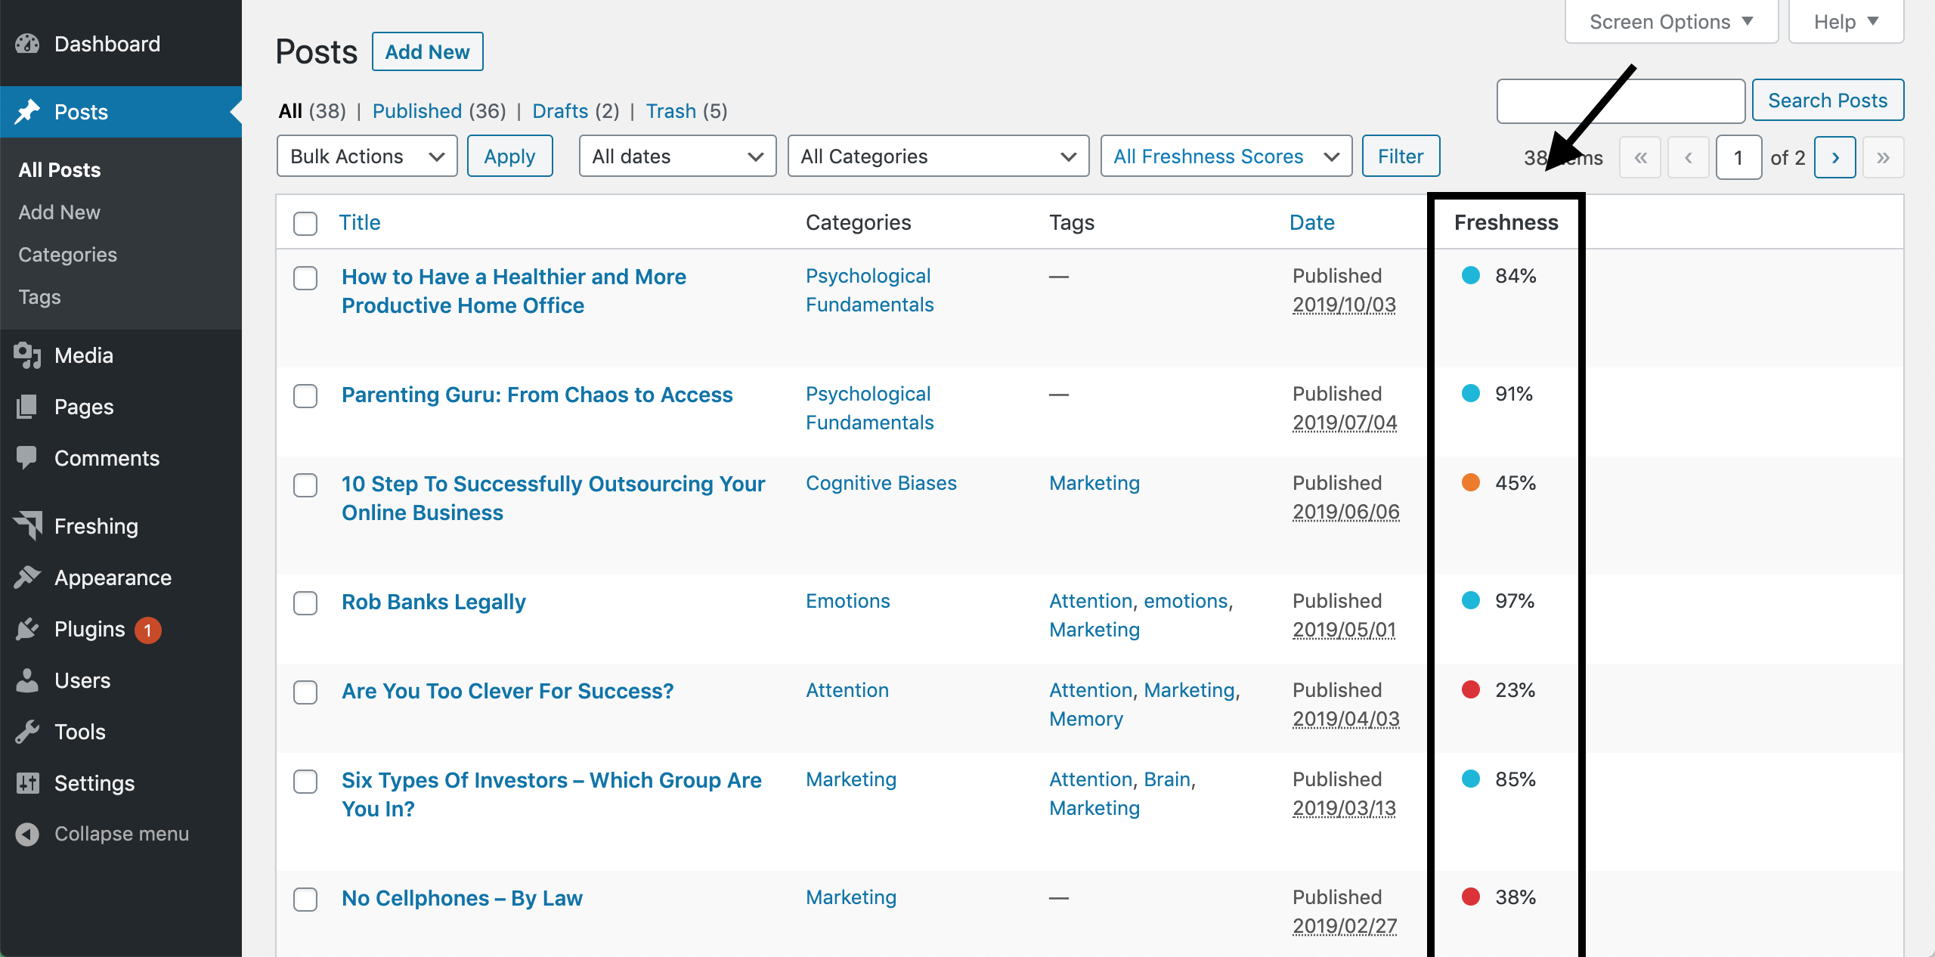Open Media via its sidebar icon
Viewport: 1935px width, 957px height.
[27, 355]
